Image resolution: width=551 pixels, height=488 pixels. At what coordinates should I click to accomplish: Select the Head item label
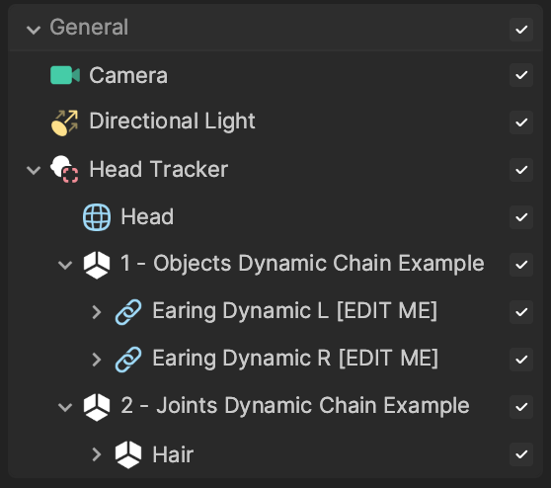pos(147,216)
